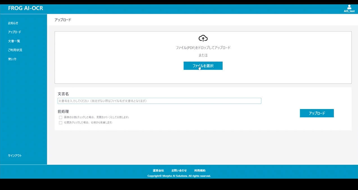Viewport: 358px width, 190px height.
Task: Toggle the 右開き checkbox
Action: point(61,123)
